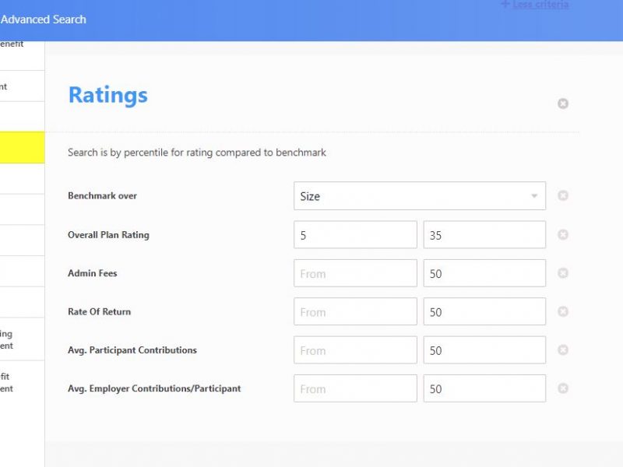Clear the Avg. Participant Contributions criterion
This screenshot has height=467, width=623.
(x=563, y=350)
